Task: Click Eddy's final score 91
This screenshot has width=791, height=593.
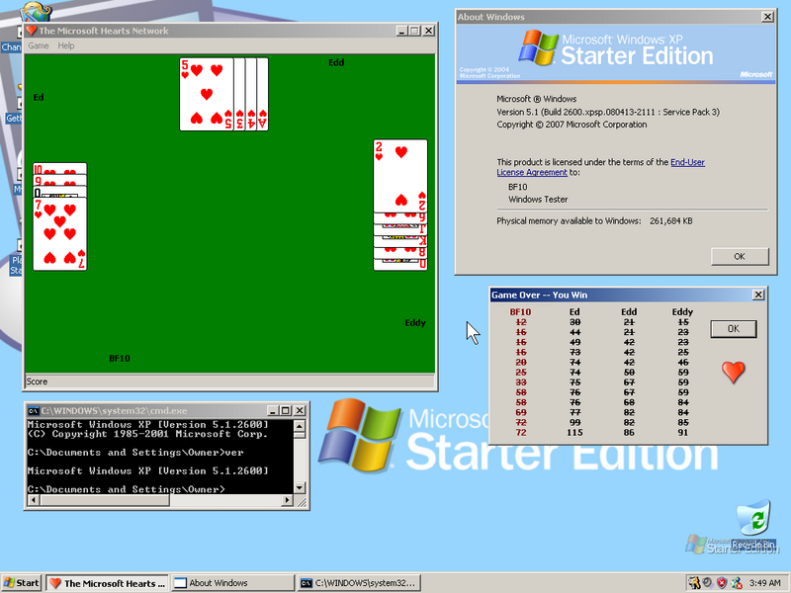Action: pos(682,433)
